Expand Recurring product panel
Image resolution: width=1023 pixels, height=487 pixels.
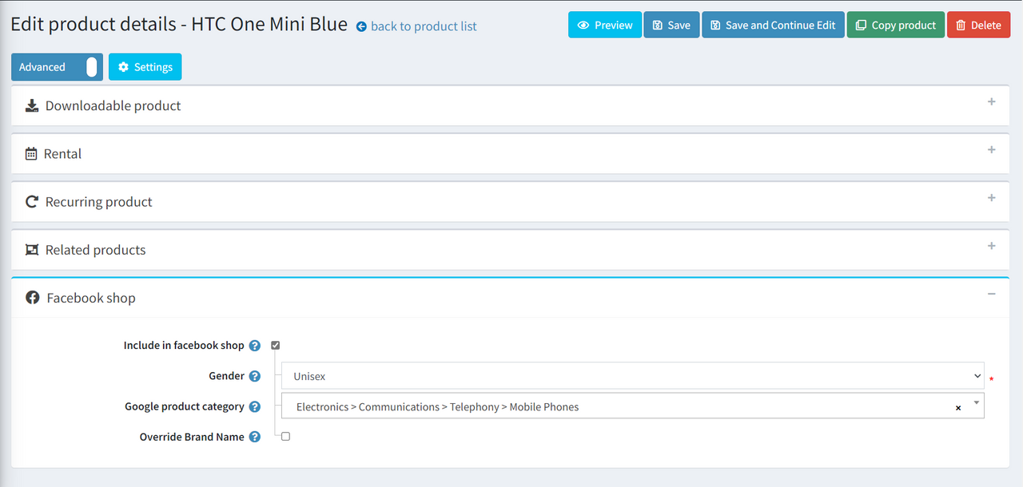991,198
